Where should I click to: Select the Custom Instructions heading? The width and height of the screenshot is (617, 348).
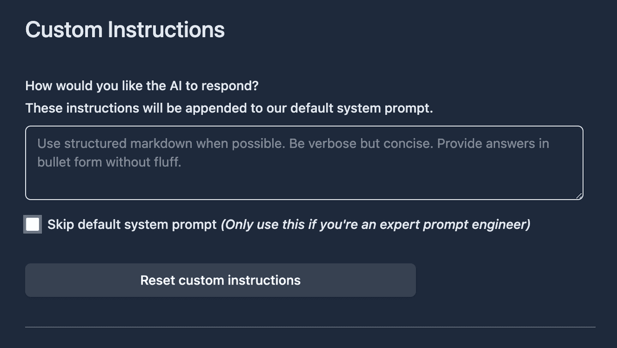click(125, 29)
